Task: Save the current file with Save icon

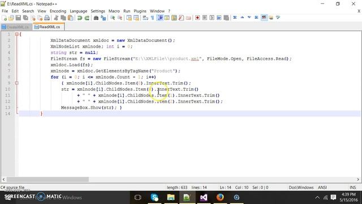Action: click(18, 18)
